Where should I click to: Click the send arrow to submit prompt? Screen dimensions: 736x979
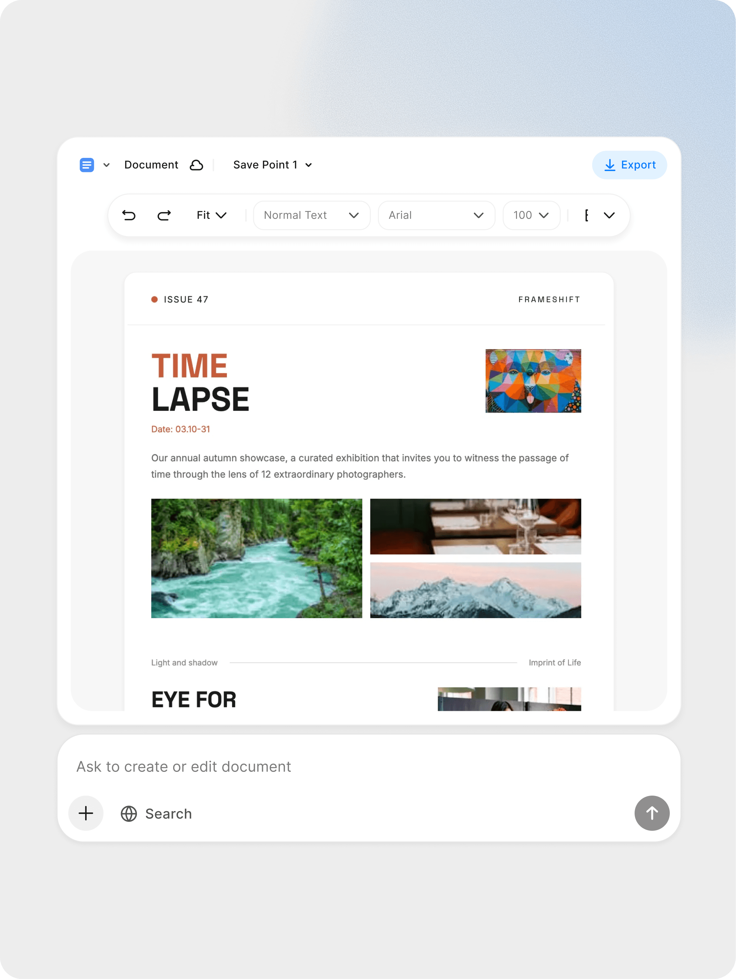652,813
